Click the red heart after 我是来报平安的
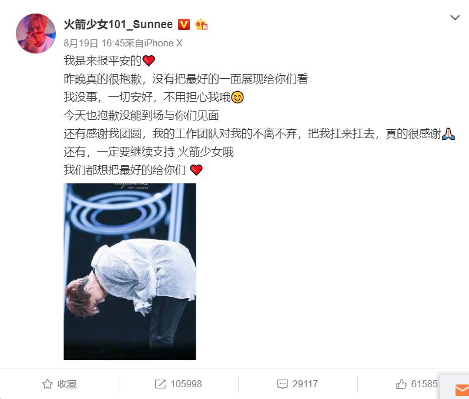 pyautogui.click(x=149, y=61)
